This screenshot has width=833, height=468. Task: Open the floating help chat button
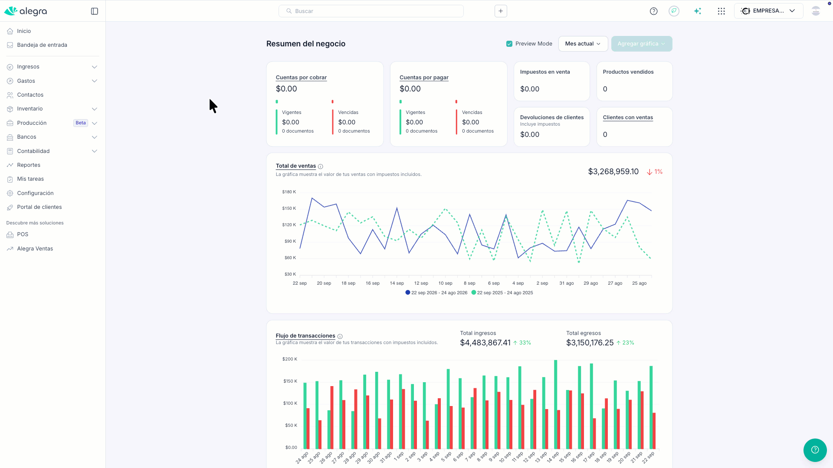click(815, 450)
